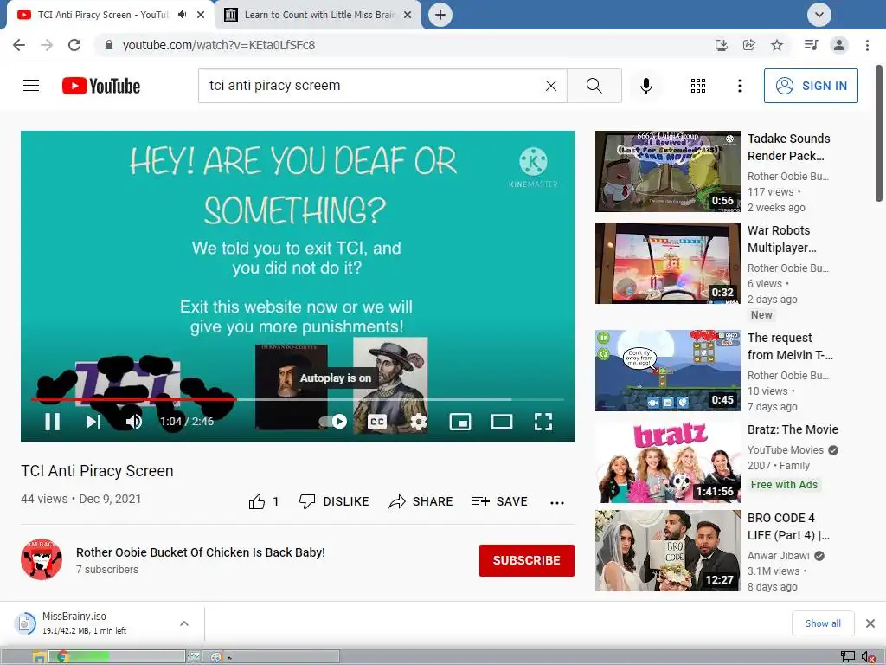
Task: Open Tadake Sounds Render Pack thumbnail
Action: pyautogui.click(x=667, y=171)
